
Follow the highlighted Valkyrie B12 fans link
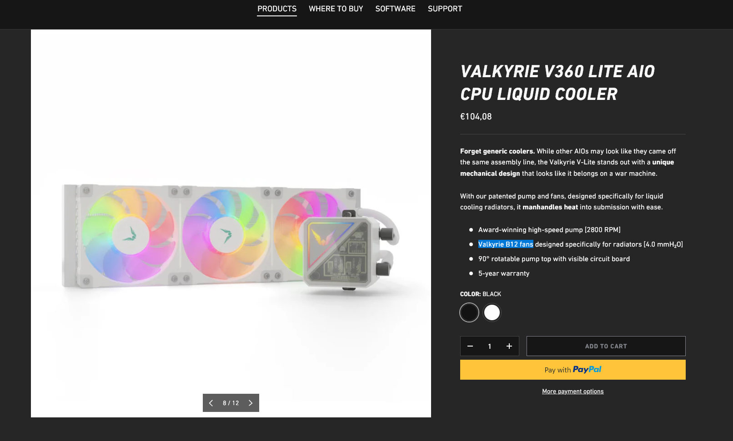point(506,244)
